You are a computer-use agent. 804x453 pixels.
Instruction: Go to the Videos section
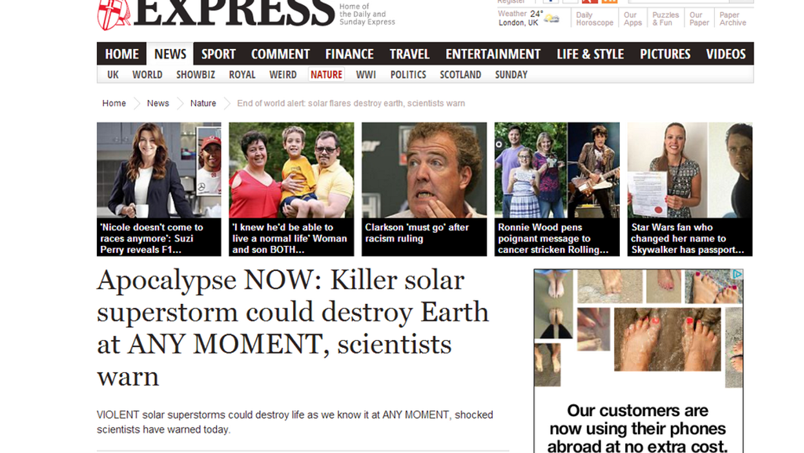coord(726,54)
